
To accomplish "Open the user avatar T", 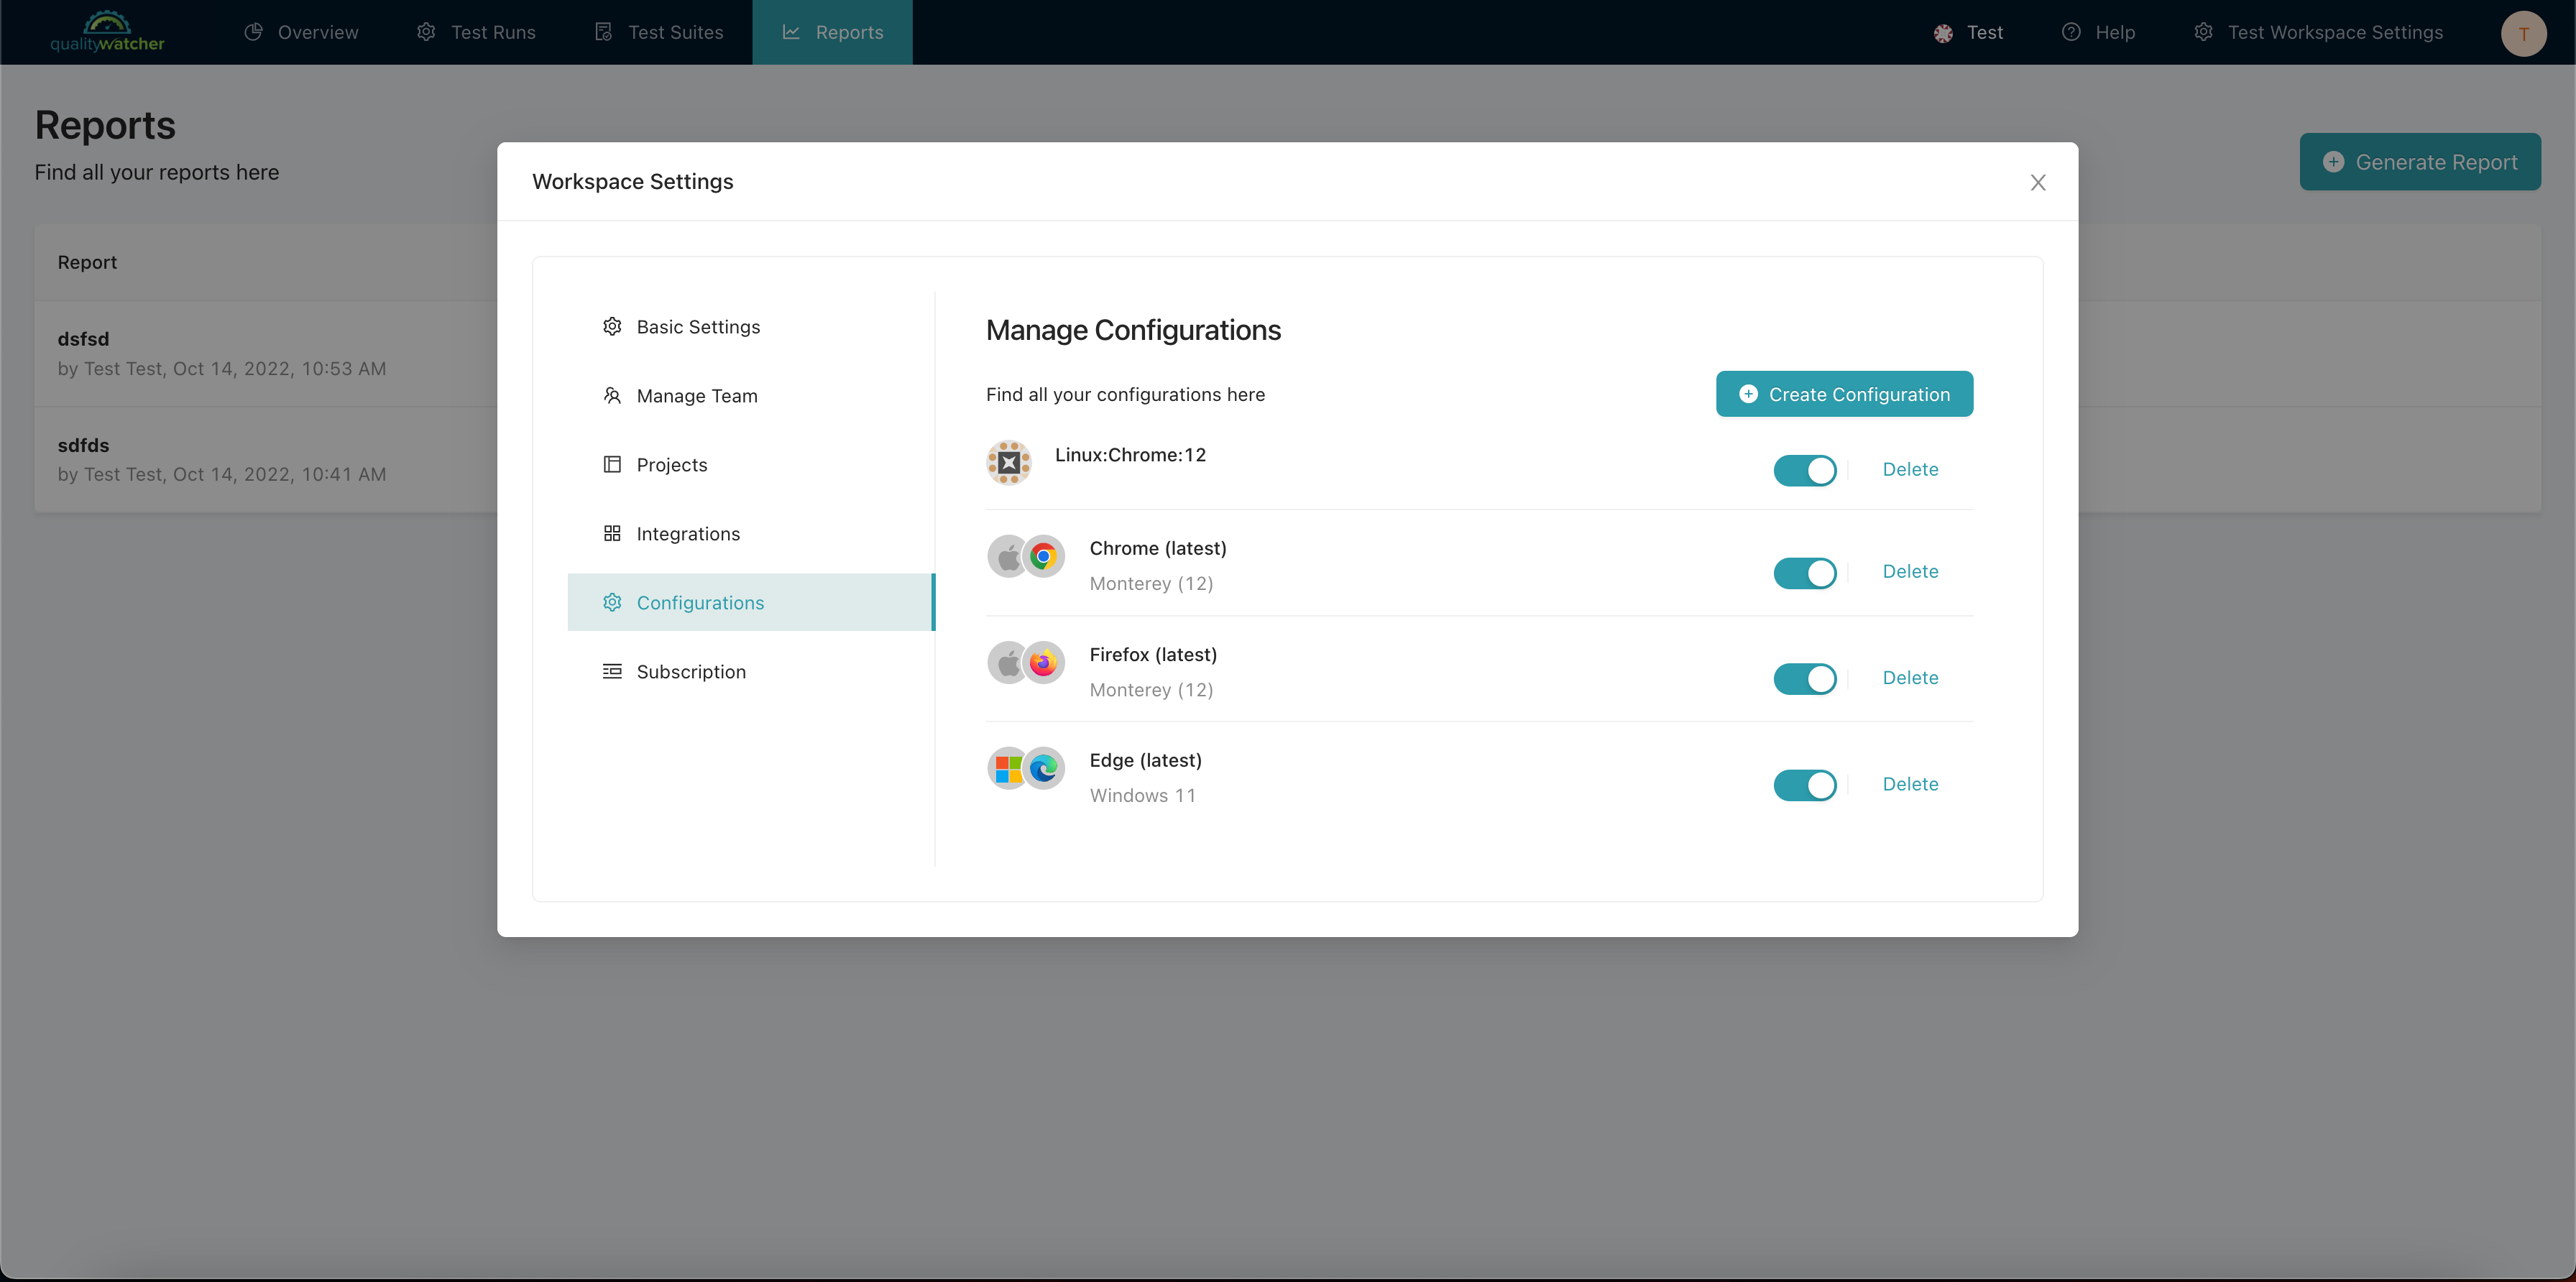I will coord(2523,33).
